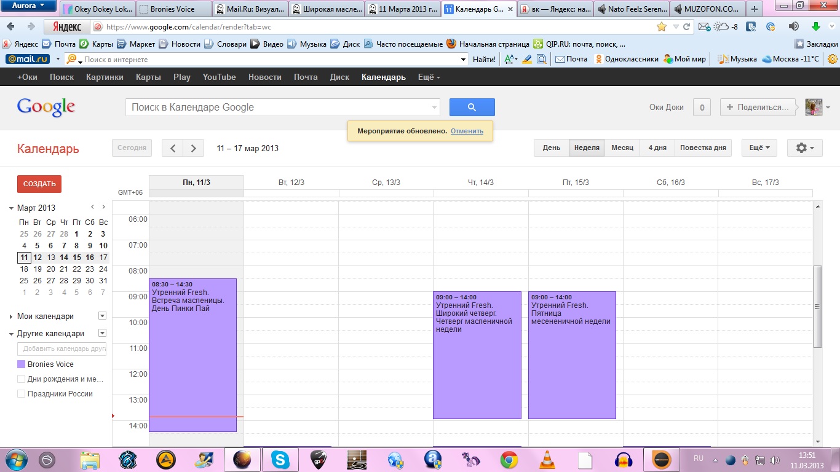Click the @mail.ru toolbar logo
Viewport: 840px width, 472px height.
click(x=28, y=59)
